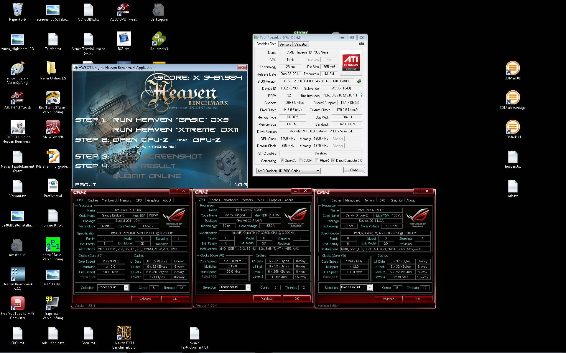The width and height of the screenshot is (566, 353).
Task: Toggle the PhysX checkbox in GPU-Z
Action: (317, 161)
